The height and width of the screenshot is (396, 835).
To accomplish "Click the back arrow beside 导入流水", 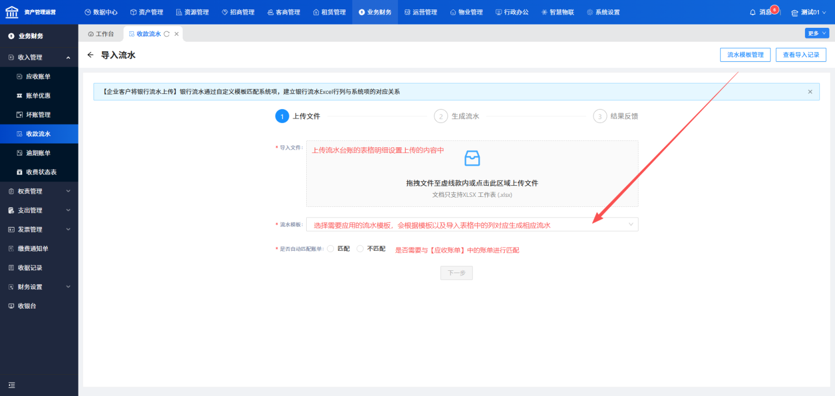I will [90, 55].
